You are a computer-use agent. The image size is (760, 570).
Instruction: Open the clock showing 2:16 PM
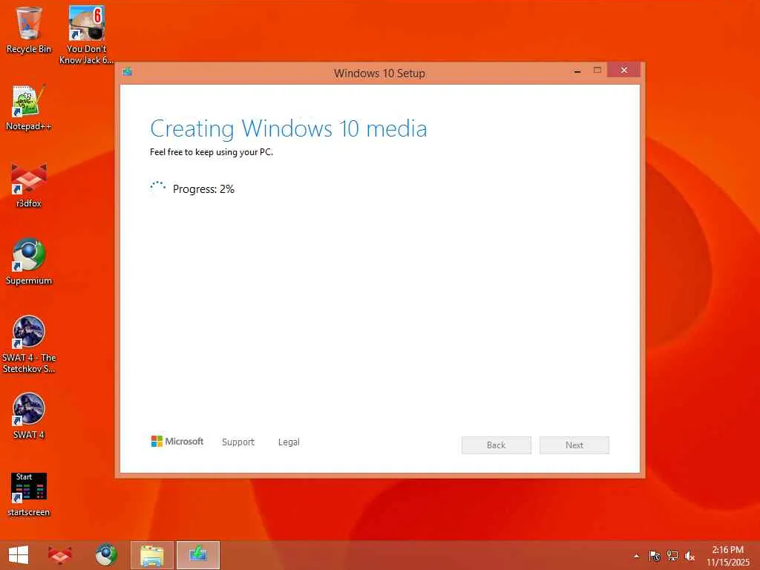point(727,550)
